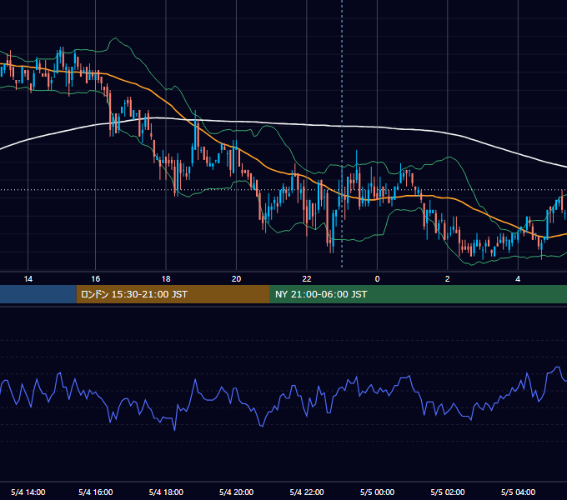Click the 16 hour label on price chart axis
Viewport: 567px width, 500px height.
point(95,279)
